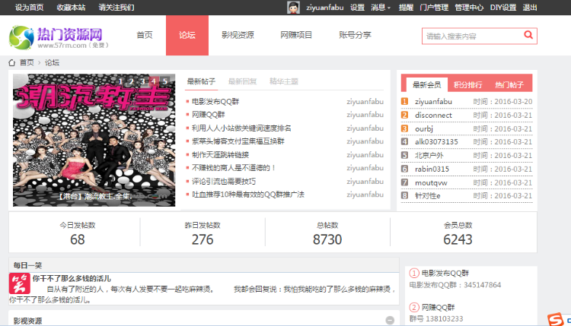Open post 利用人人小站做关键词速度排名

point(241,128)
